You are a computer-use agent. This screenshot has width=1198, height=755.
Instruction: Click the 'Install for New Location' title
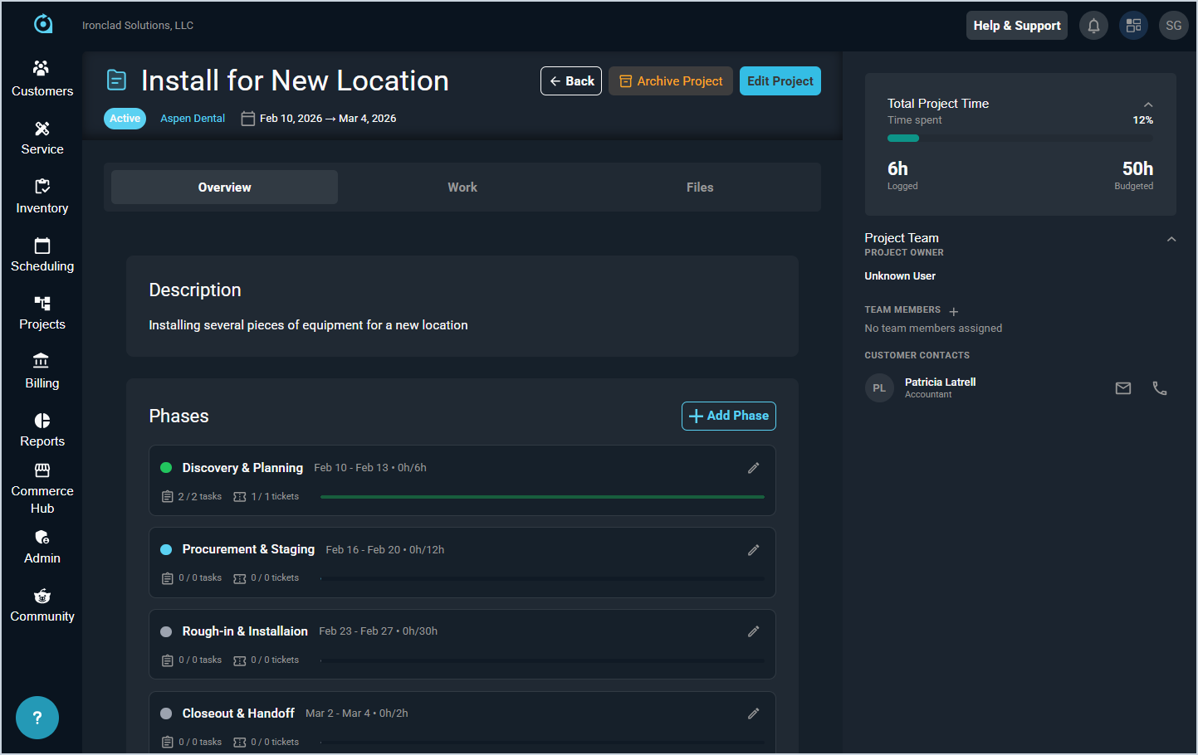coord(295,80)
